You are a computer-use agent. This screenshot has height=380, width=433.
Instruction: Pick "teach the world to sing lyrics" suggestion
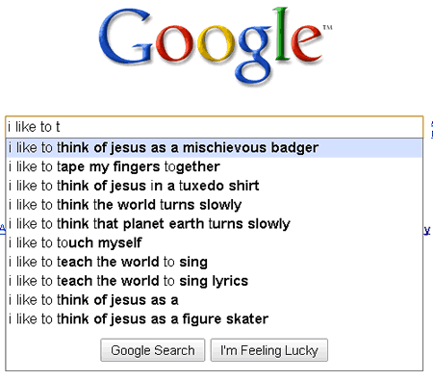click(214, 281)
